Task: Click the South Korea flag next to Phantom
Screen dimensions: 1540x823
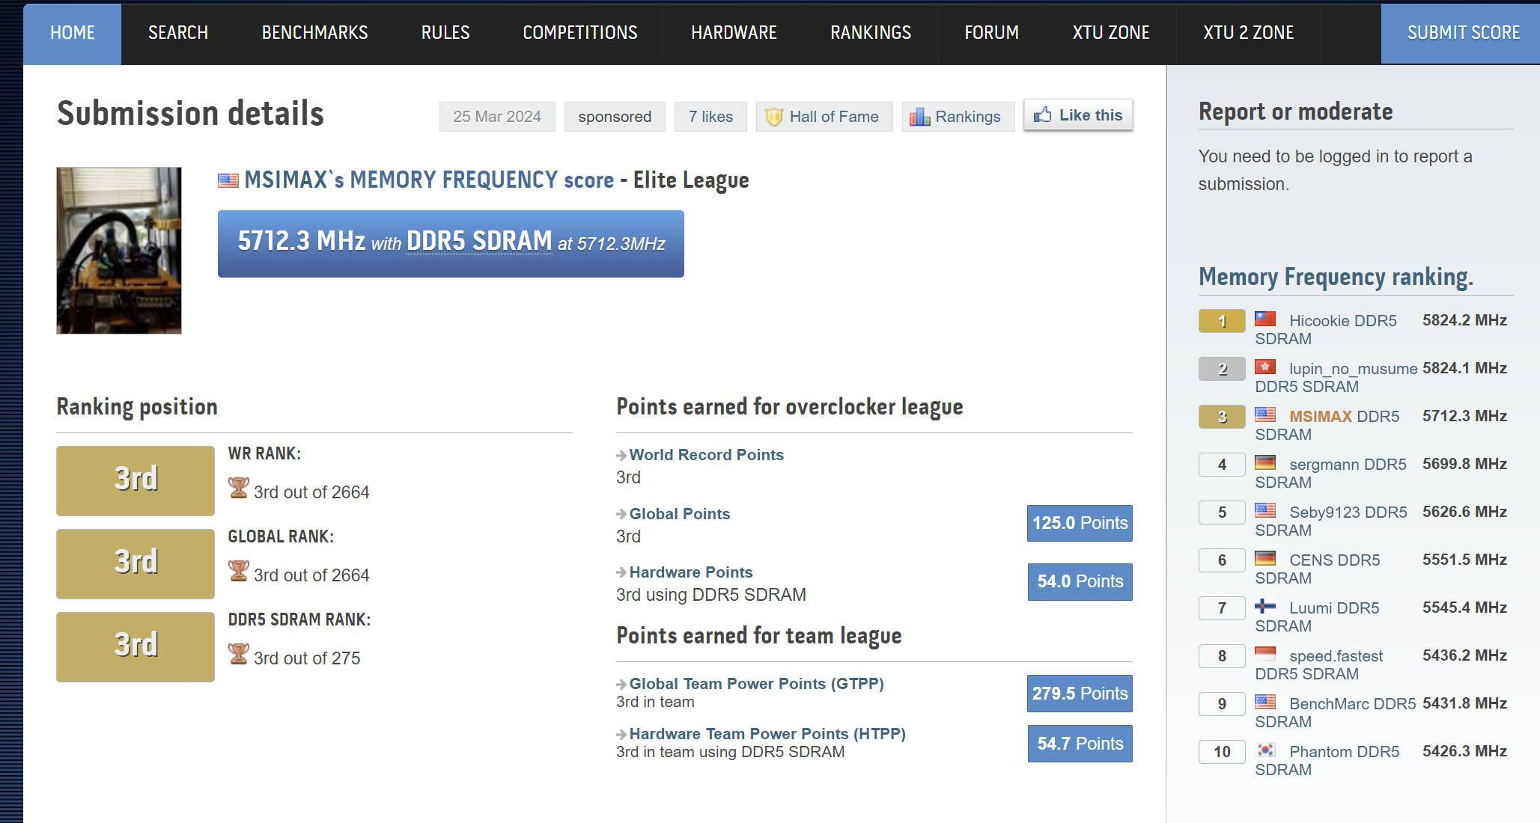Action: pyautogui.click(x=1265, y=750)
